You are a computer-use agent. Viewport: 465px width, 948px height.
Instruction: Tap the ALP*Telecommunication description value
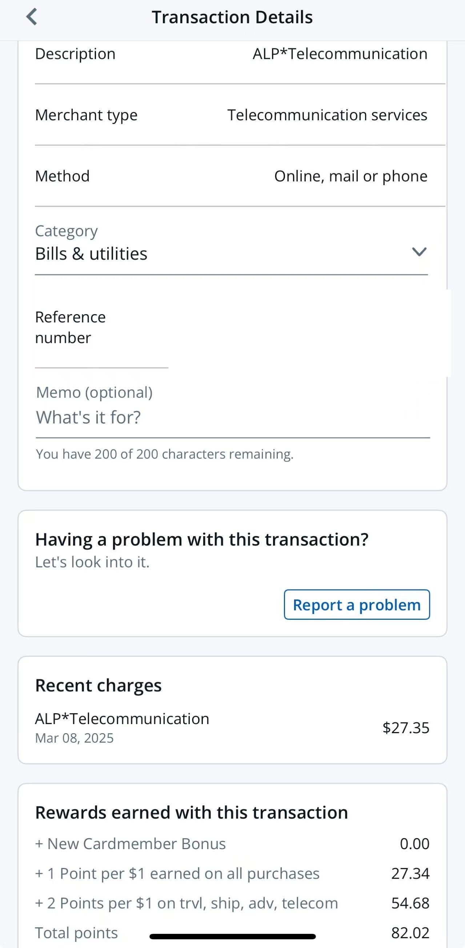pyautogui.click(x=340, y=54)
